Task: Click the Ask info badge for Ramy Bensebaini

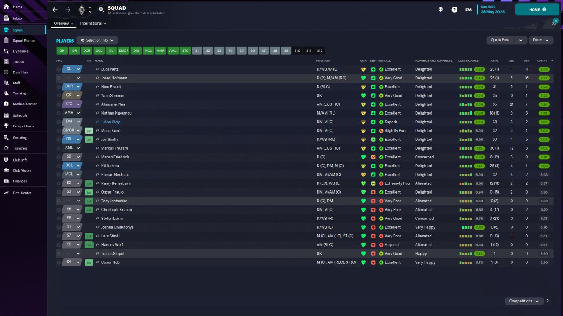Action: click(89, 183)
